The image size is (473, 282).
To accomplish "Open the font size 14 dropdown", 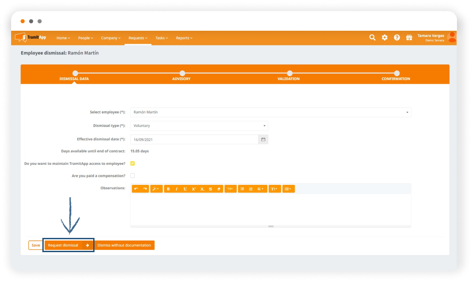I will coord(230,189).
